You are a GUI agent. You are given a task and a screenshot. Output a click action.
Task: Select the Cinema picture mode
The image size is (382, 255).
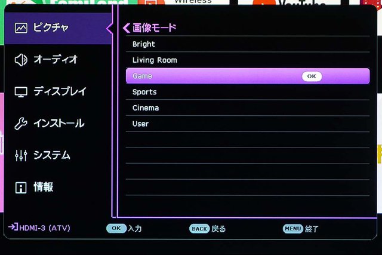pyautogui.click(x=248, y=107)
